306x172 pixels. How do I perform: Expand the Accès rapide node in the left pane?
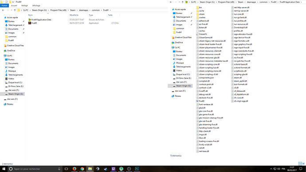pyautogui.click(x=2, y=18)
